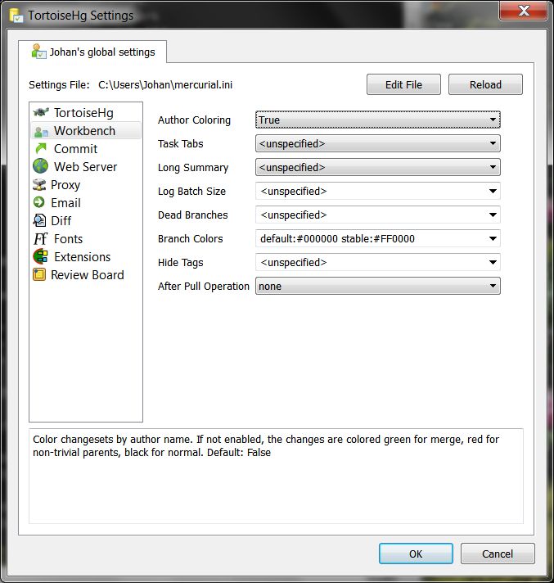
Task: Open Extensions settings category
Action: click(x=86, y=256)
